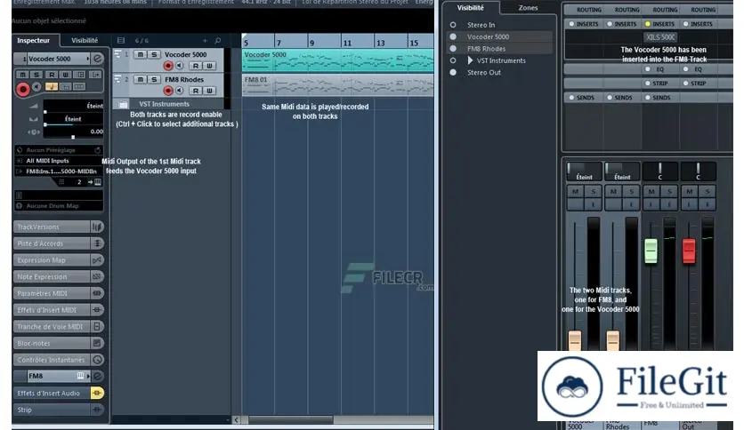Click the Read button on the FM8 Rhodes track
Image resolution: width=744 pixels, height=430 pixels.
point(196,91)
